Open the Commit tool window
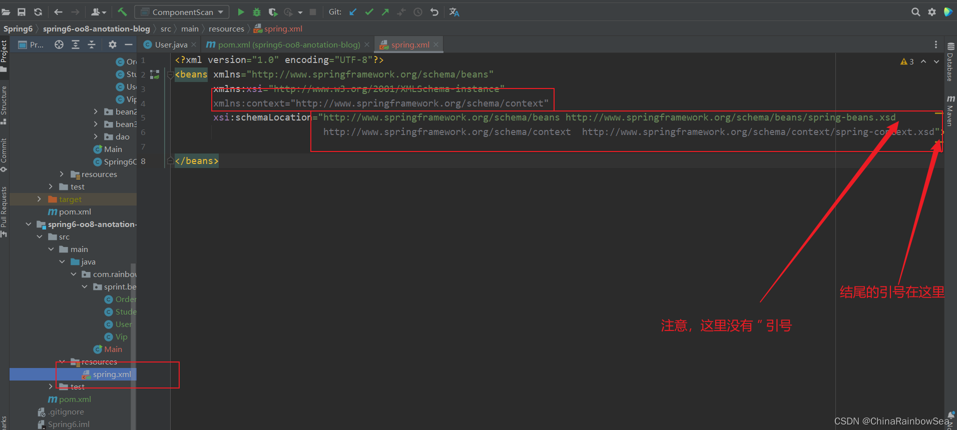The height and width of the screenshot is (430, 957). pos(4,155)
